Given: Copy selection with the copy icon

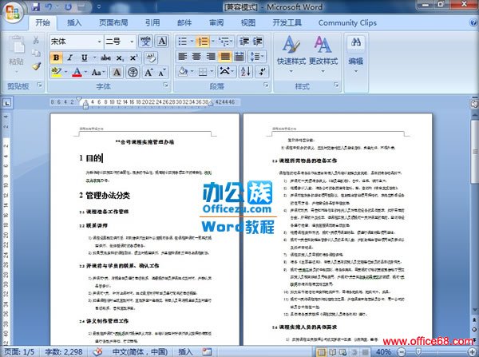Looking at the screenshot, I should pyautogui.click(x=36, y=54).
